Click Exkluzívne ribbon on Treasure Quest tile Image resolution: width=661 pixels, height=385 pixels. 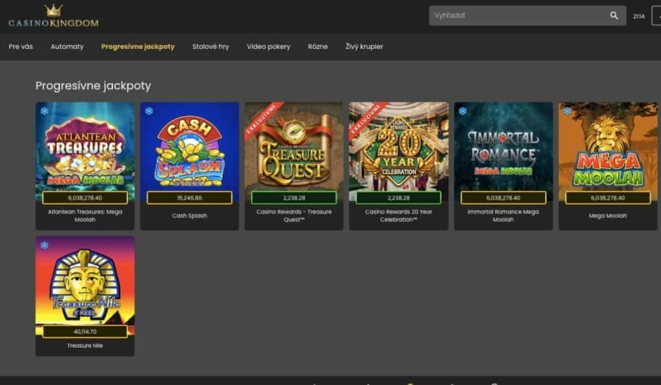(261, 119)
